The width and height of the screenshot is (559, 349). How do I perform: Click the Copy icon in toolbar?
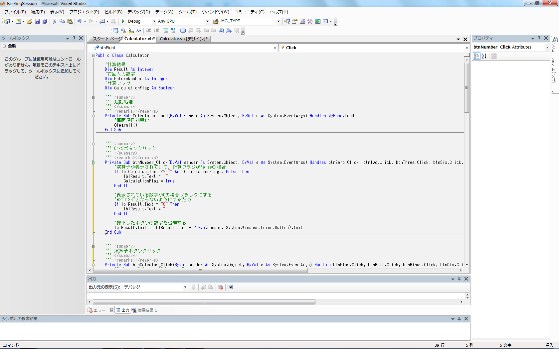62,21
